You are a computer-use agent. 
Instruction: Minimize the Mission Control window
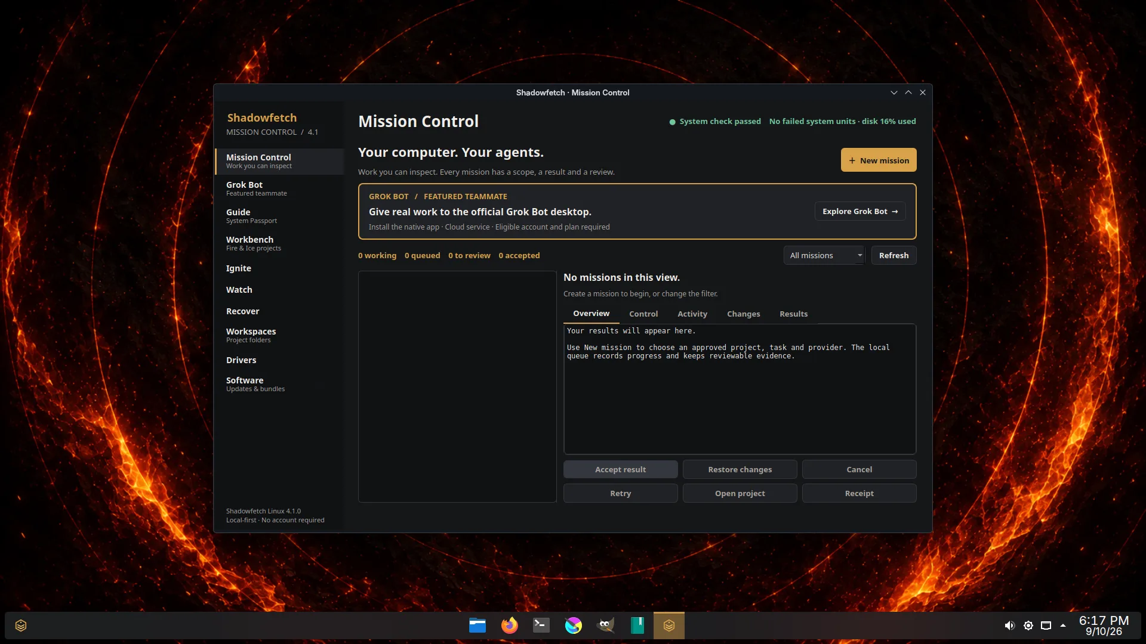click(894, 92)
